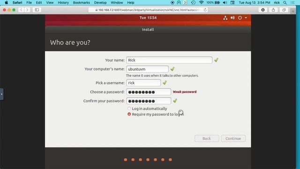This screenshot has width=300, height=169.
Task: Click the Safari back arrow
Action: click(21, 10)
